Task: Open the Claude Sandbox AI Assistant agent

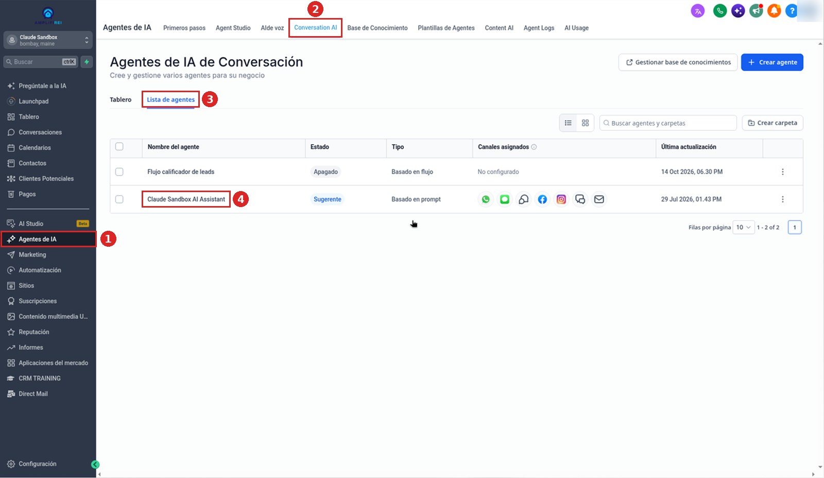Action: click(x=186, y=199)
